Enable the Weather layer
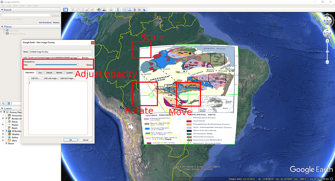Viewport: 335px width, 181px height. [x=6, y=134]
